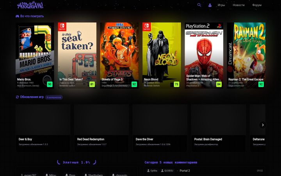Viewport: 281px width, 176px height.
Task: Click the Элитные 1.9% heading
Action: pos(76,162)
